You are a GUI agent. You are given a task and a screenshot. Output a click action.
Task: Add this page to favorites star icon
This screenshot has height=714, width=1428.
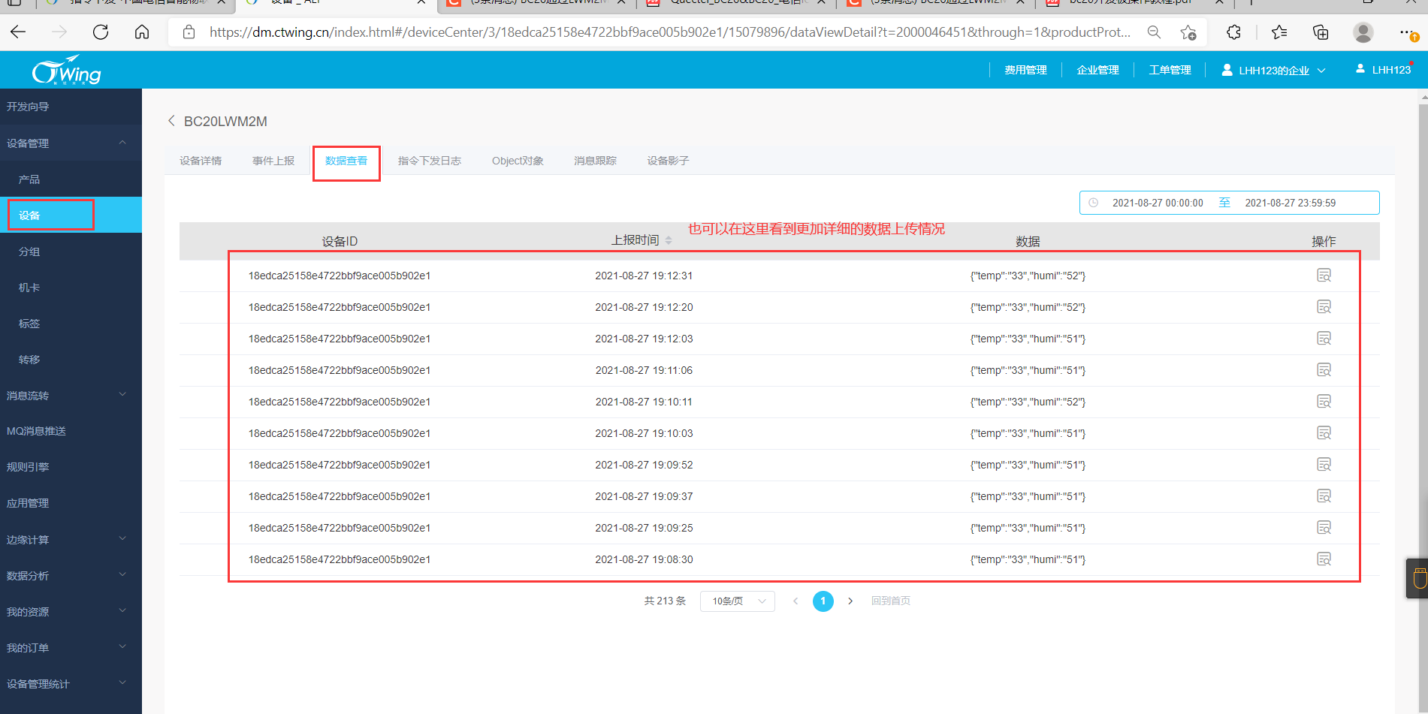pos(1188,32)
